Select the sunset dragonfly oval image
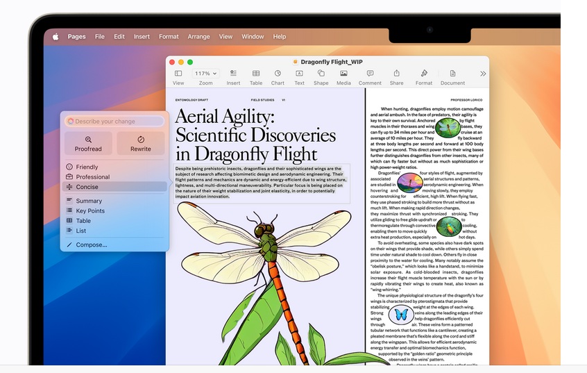The height and width of the screenshot is (373, 587). click(410, 183)
